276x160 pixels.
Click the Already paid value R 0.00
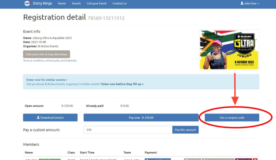[125, 106]
